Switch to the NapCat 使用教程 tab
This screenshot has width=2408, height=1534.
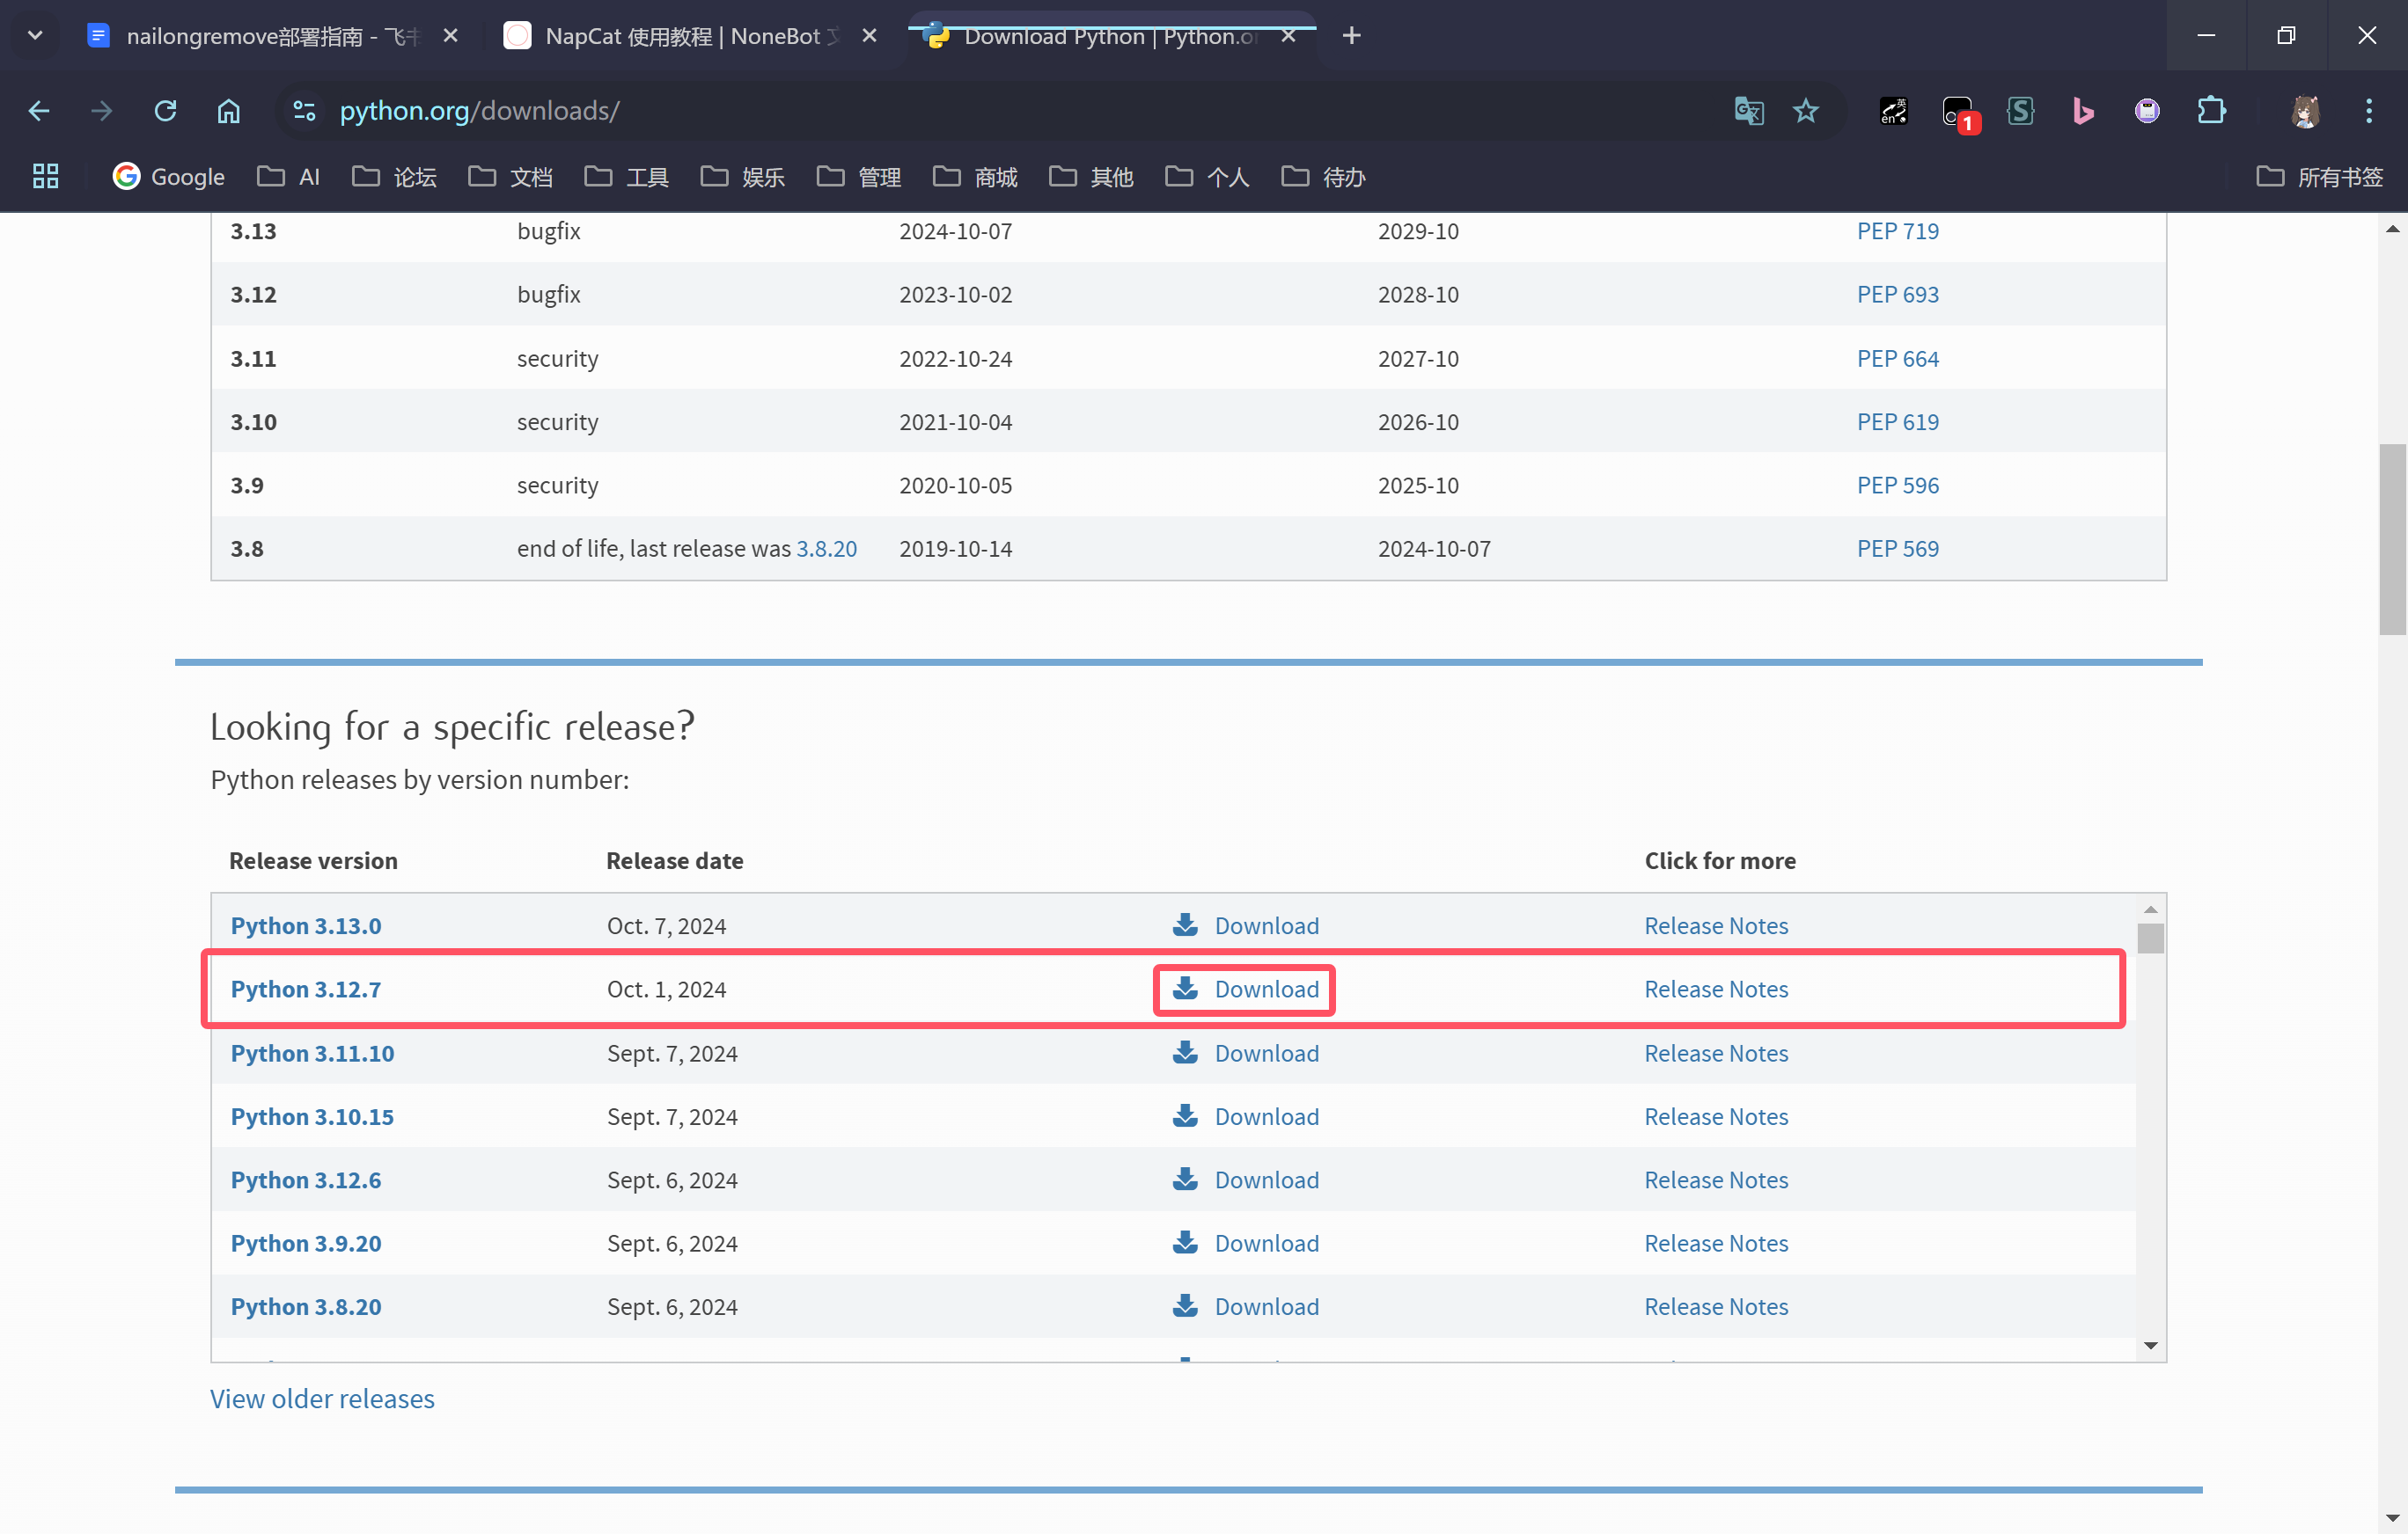[x=680, y=36]
